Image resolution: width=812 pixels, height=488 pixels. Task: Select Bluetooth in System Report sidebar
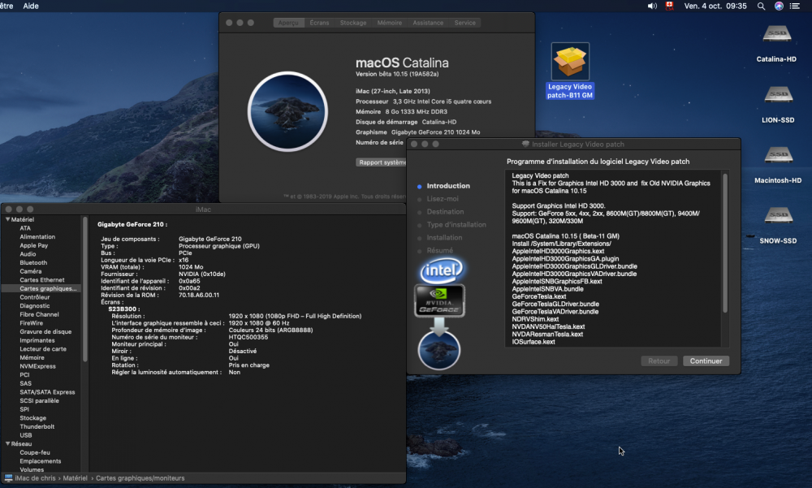(33, 262)
